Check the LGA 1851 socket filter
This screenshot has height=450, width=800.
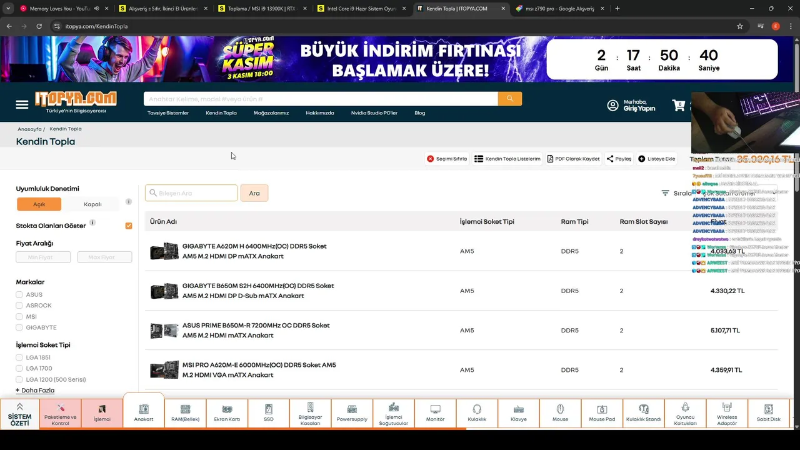point(19,357)
